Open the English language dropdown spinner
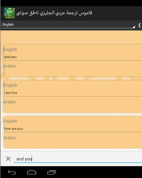142x178 pixels. [x=68, y=25]
